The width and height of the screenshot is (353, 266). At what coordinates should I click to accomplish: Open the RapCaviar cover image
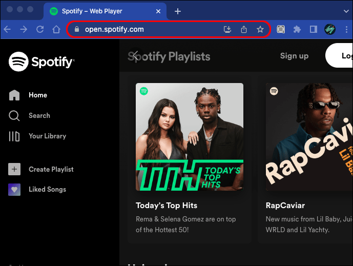pos(309,137)
